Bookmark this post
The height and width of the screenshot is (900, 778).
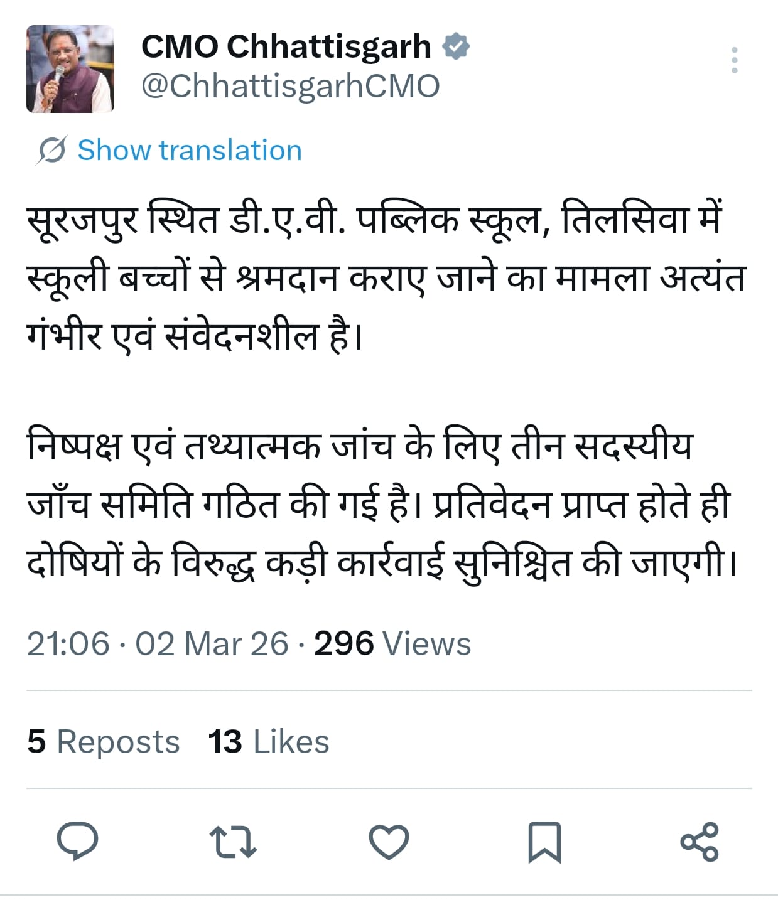(544, 842)
